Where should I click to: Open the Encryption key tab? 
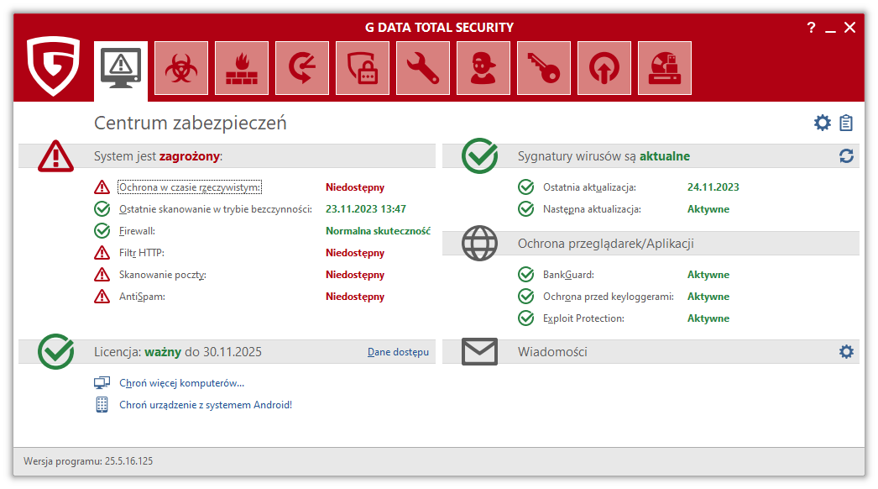tap(544, 68)
